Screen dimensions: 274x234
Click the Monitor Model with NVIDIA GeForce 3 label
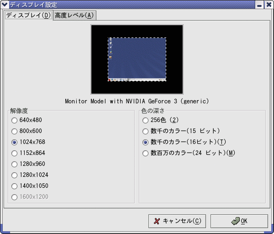click(x=137, y=101)
